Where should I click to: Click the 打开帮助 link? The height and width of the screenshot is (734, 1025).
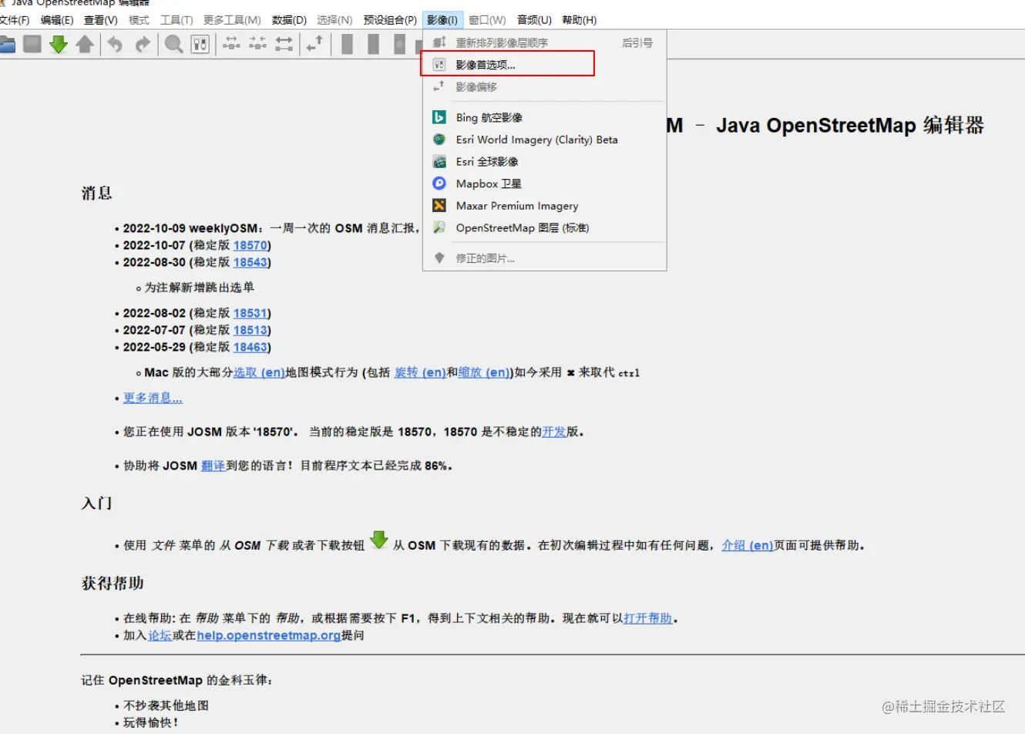pos(648,618)
